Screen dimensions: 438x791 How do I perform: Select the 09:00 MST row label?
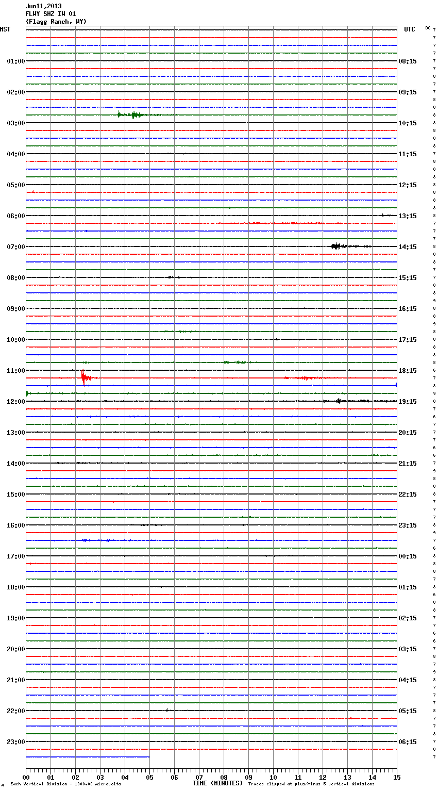pyautogui.click(x=16, y=309)
